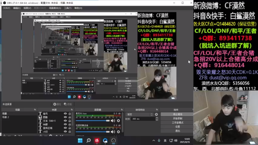Click the microphone icon in the system tray

159,140
